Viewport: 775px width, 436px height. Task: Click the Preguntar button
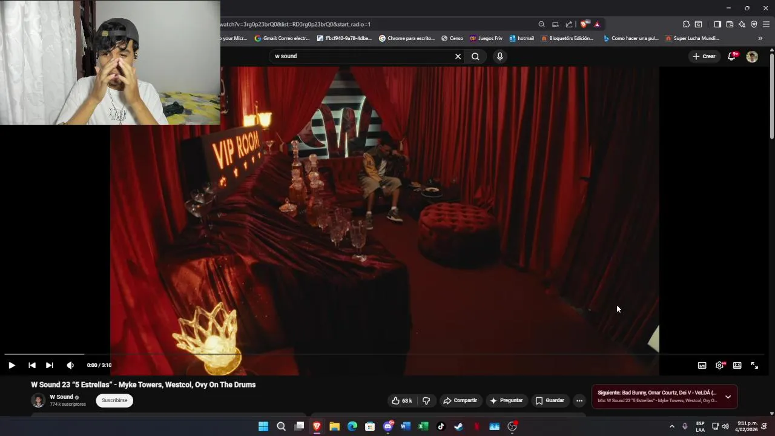tap(507, 400)
